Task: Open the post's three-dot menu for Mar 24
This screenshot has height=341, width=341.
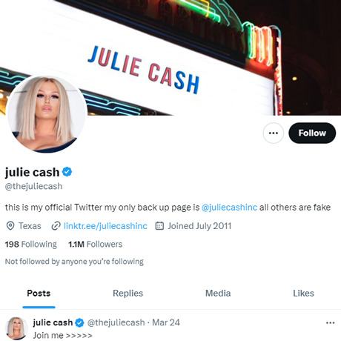Action: tap(331, 322)
